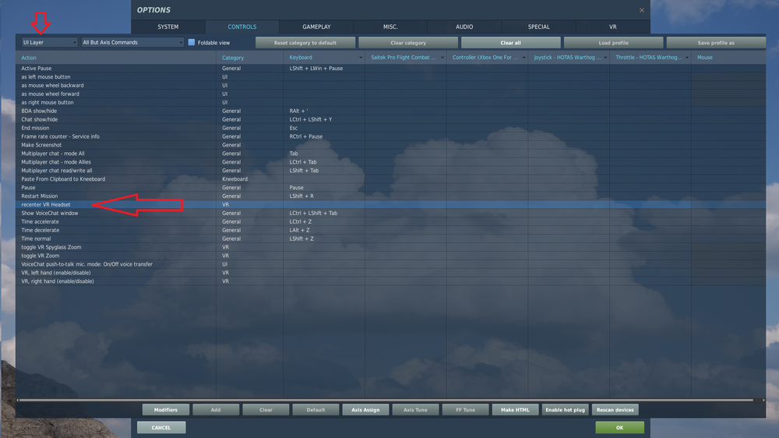Image resolution: width=779 pixels, height=438 pixels.
Task: Click the Make HTML button
Action: [x=515, y=410]
